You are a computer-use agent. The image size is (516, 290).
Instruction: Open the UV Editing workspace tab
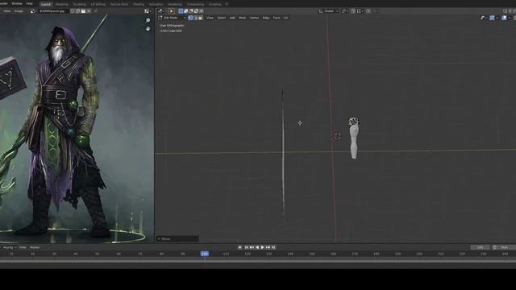coord(98,4)
